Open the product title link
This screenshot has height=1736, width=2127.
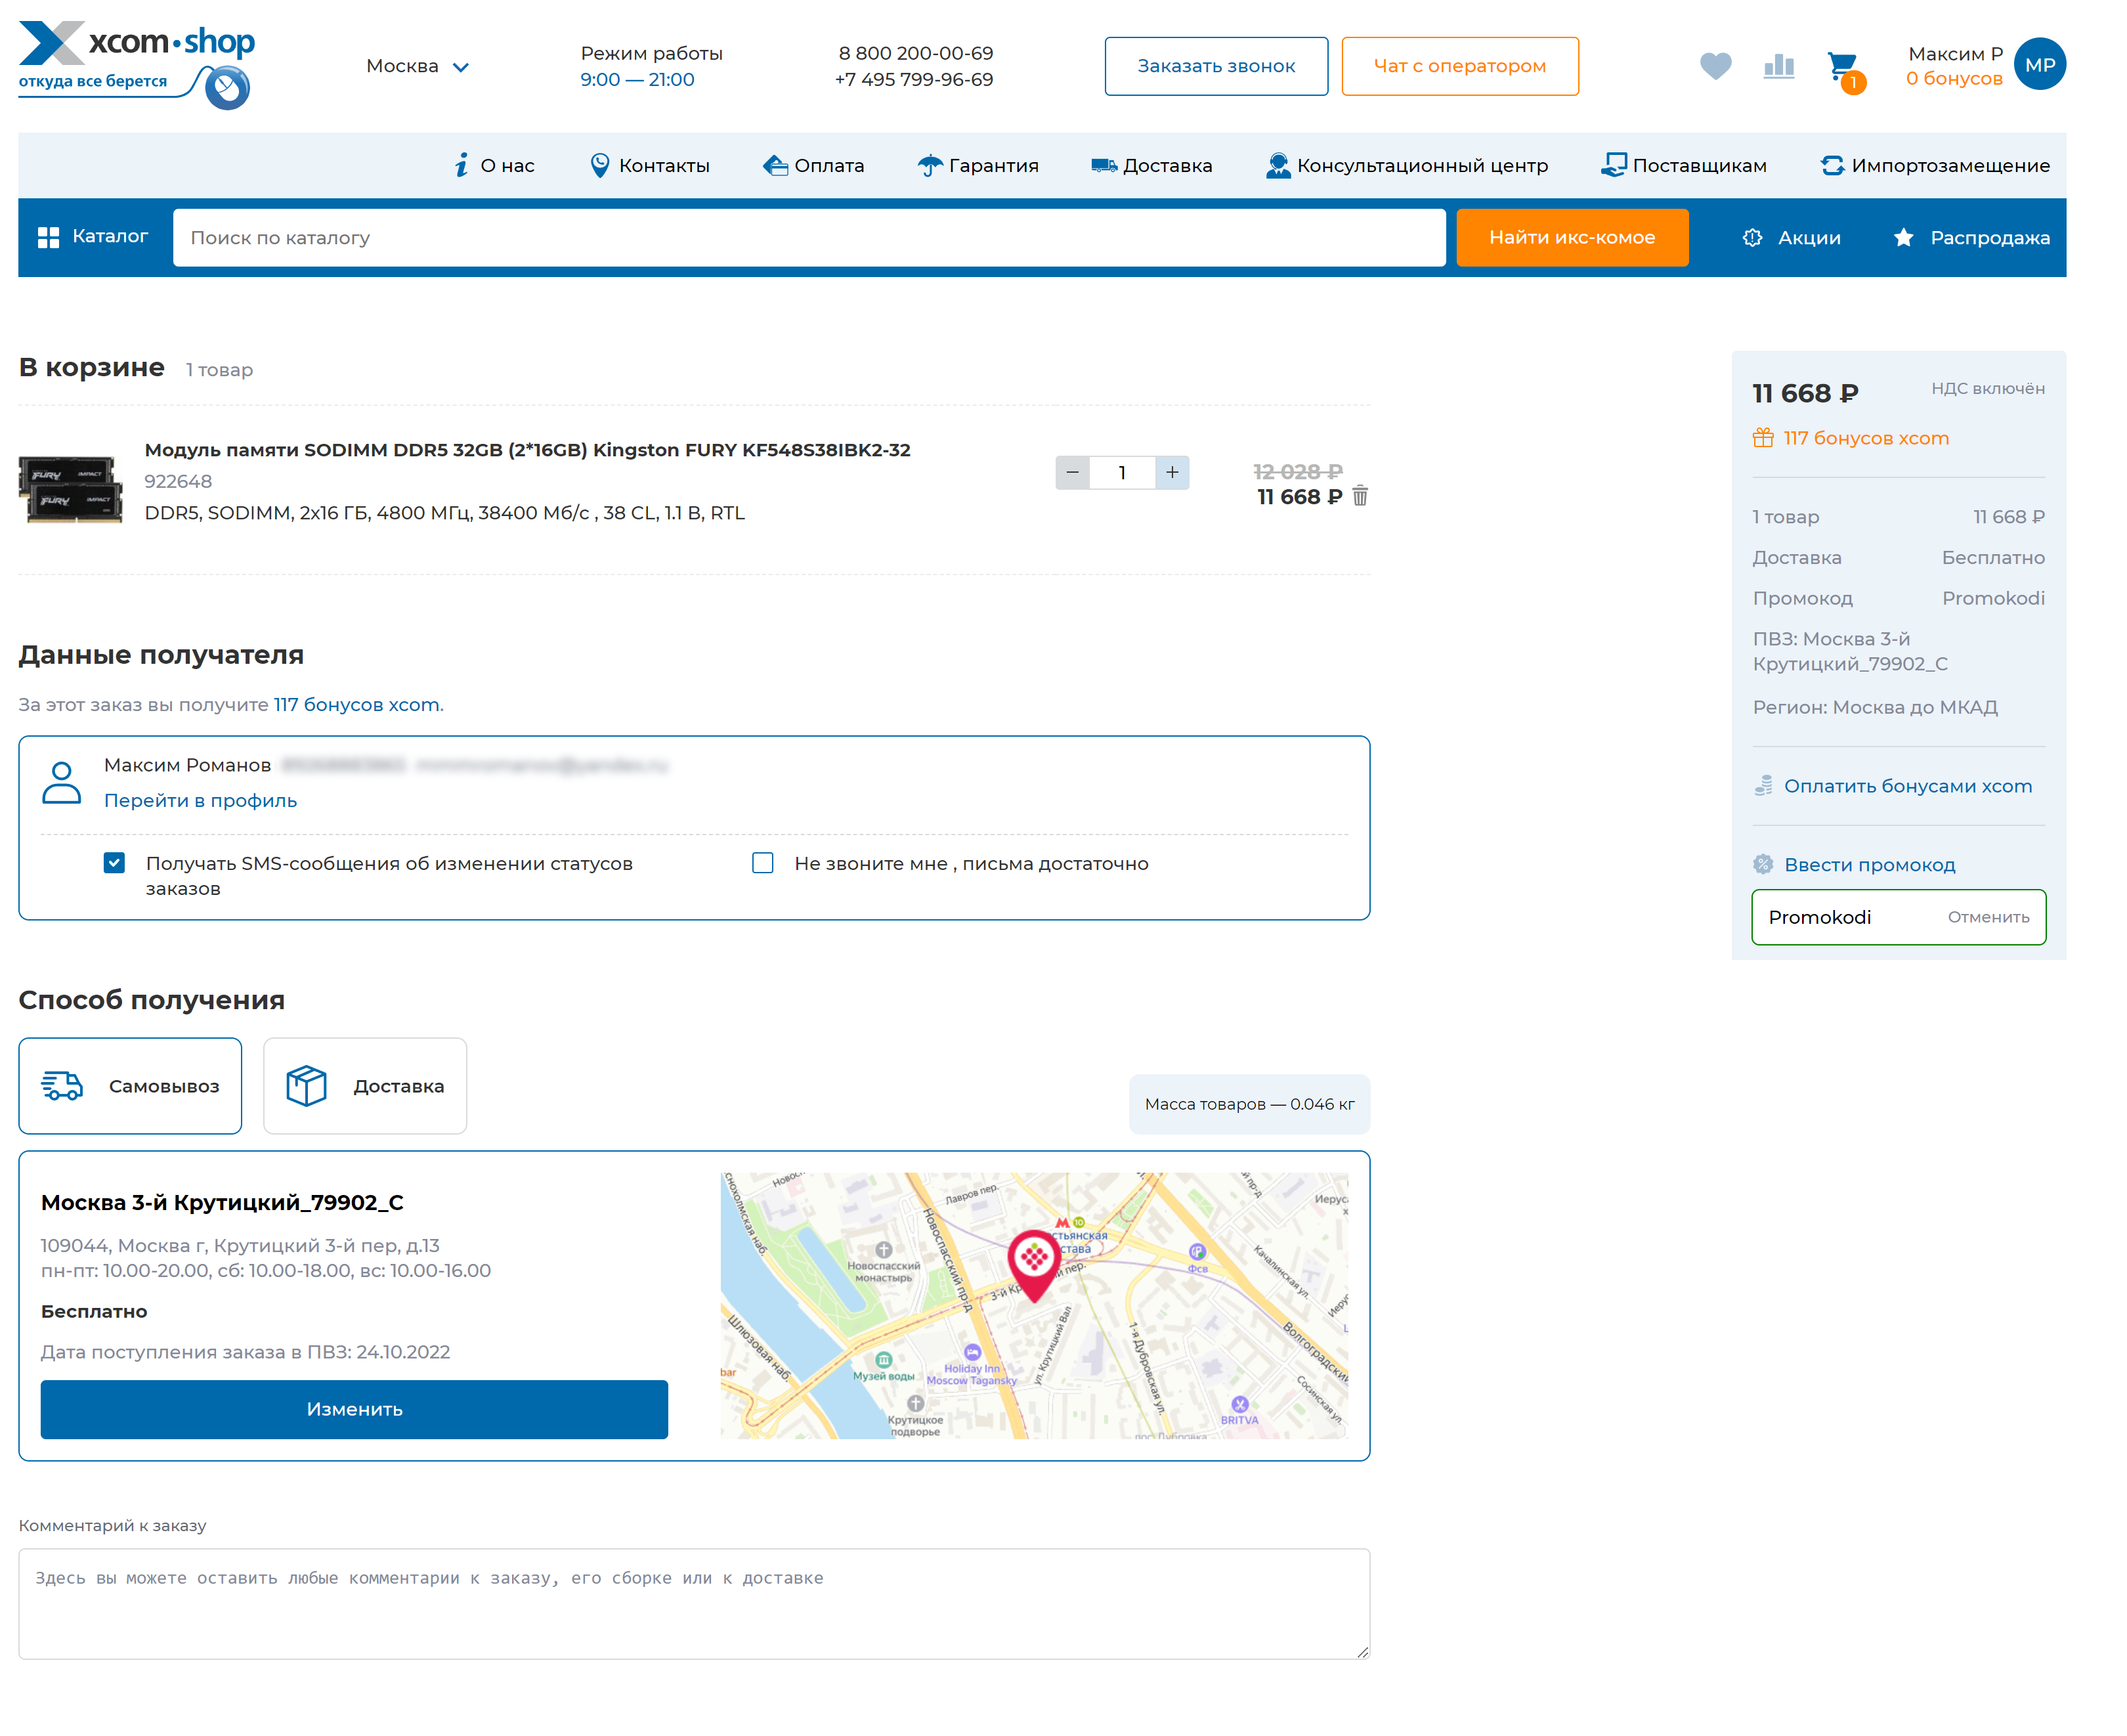pyautogui.click(x=527, y=450)
